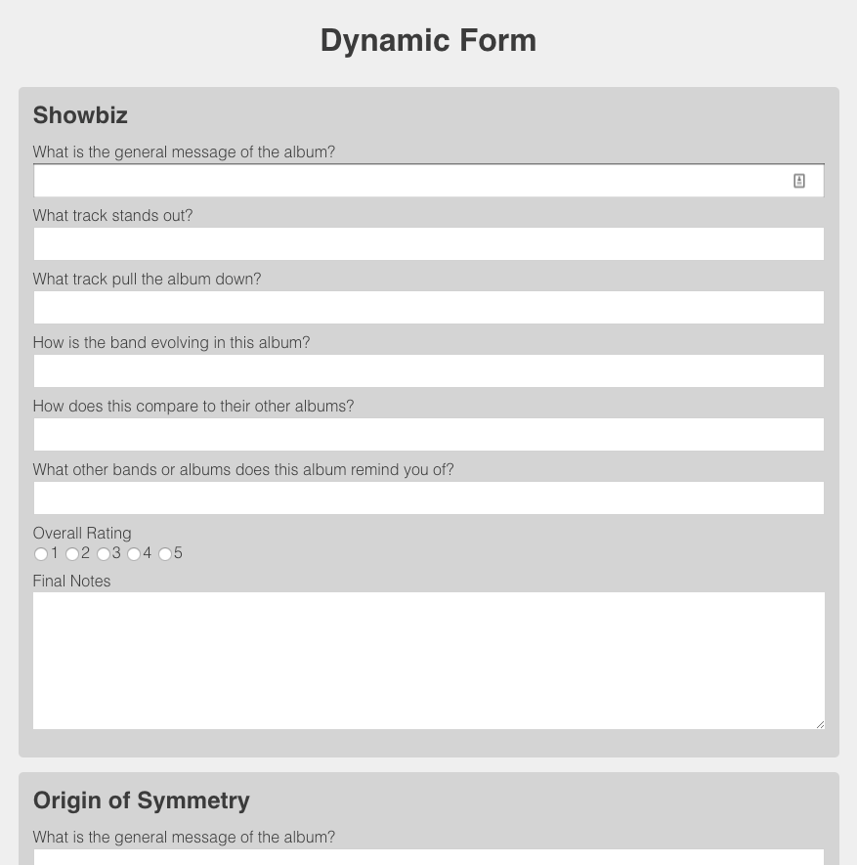The image size is (857, 865).
Task: Click the textarea resize handle corner
Action: coord(820,723)
